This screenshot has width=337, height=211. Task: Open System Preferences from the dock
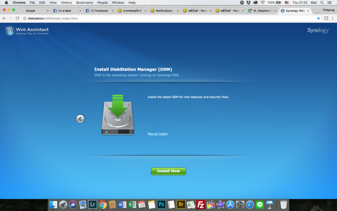pos(240,205)
